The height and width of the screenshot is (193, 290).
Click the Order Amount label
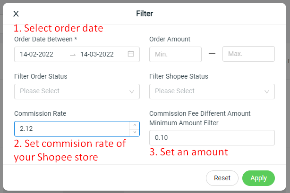coord(170,39)
